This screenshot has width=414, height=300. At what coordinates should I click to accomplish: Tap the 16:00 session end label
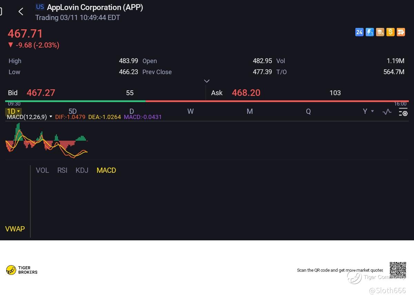click(400, 104)
